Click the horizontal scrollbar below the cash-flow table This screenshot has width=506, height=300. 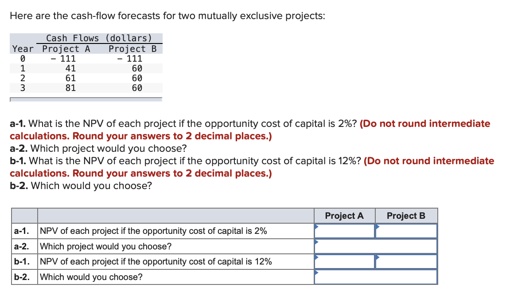point(86,99)
